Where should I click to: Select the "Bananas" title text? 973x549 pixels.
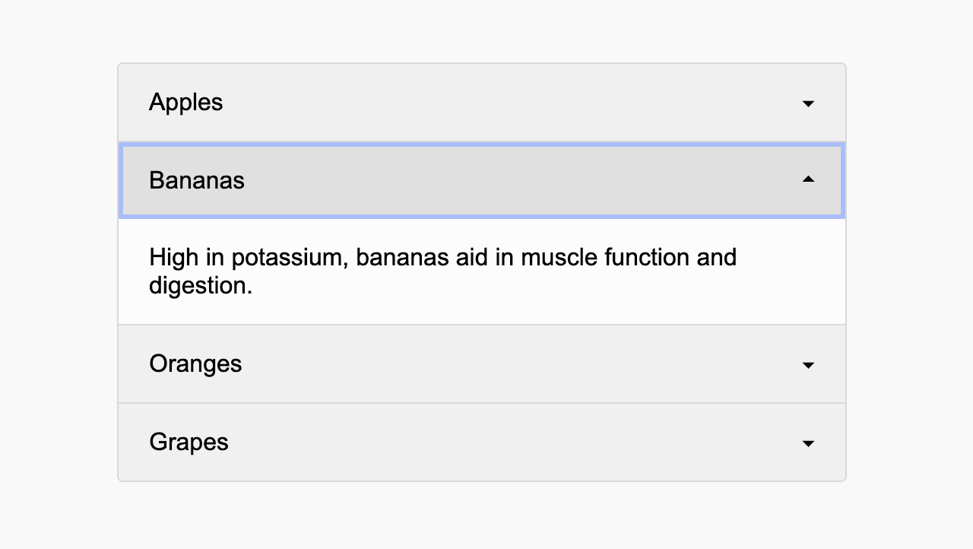tap(196, 181)
